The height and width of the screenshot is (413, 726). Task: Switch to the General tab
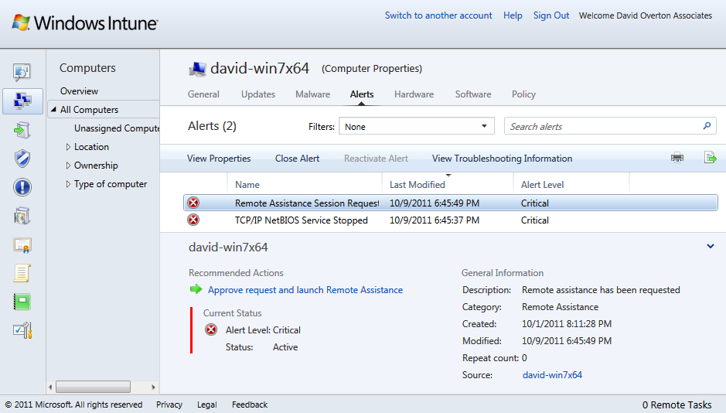(x=203, y=94)
